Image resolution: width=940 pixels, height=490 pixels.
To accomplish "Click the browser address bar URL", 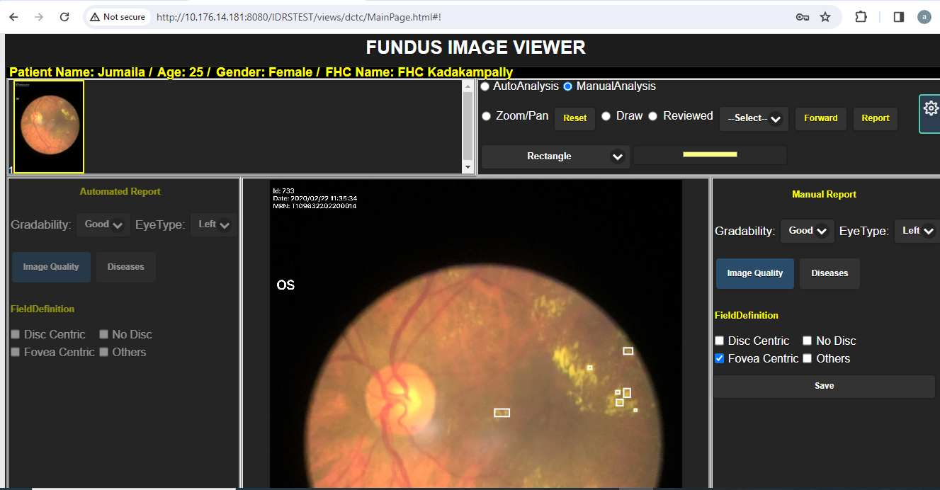I will point(298,17).
